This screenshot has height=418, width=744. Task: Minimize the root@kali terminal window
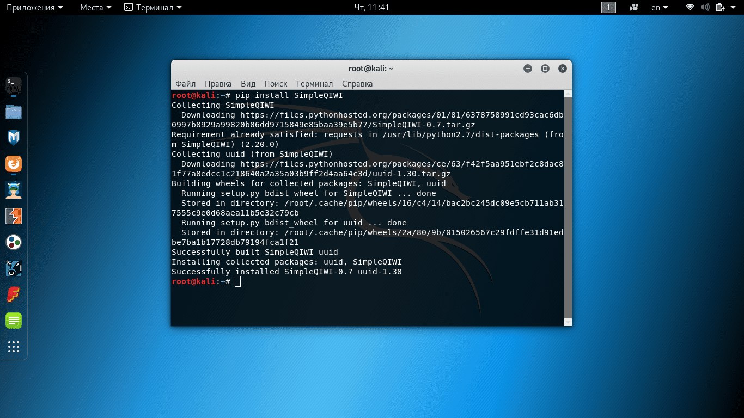528,69
